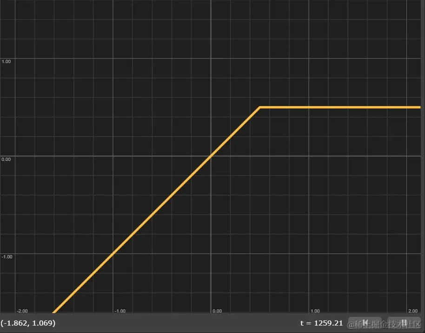425x333 pixels.
Task: Click the 0.00 label on the horizontal axis
Action: 217,311
